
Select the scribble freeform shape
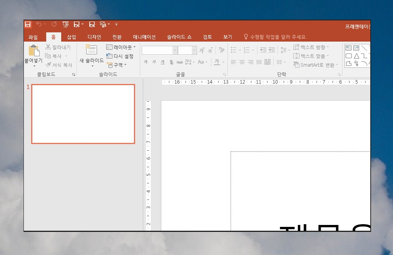click(x=356, y=64)
